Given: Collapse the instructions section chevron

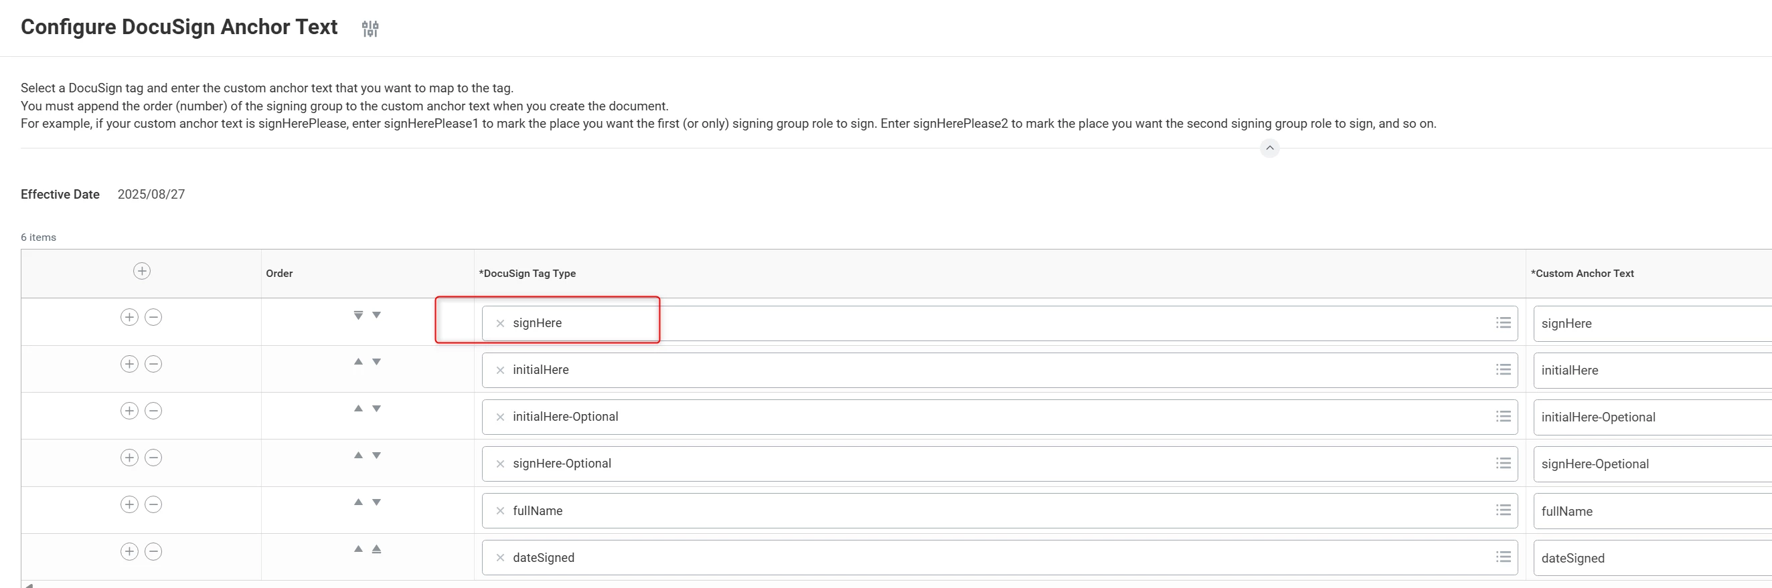Looking at the screenshot, I should click(x=1269, y=148).
